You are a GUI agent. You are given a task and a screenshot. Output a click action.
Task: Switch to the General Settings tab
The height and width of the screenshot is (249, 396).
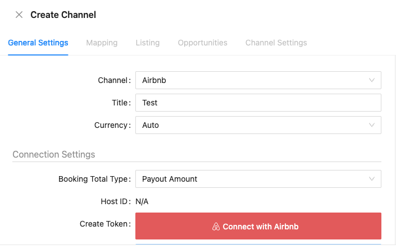pos(38,43)
